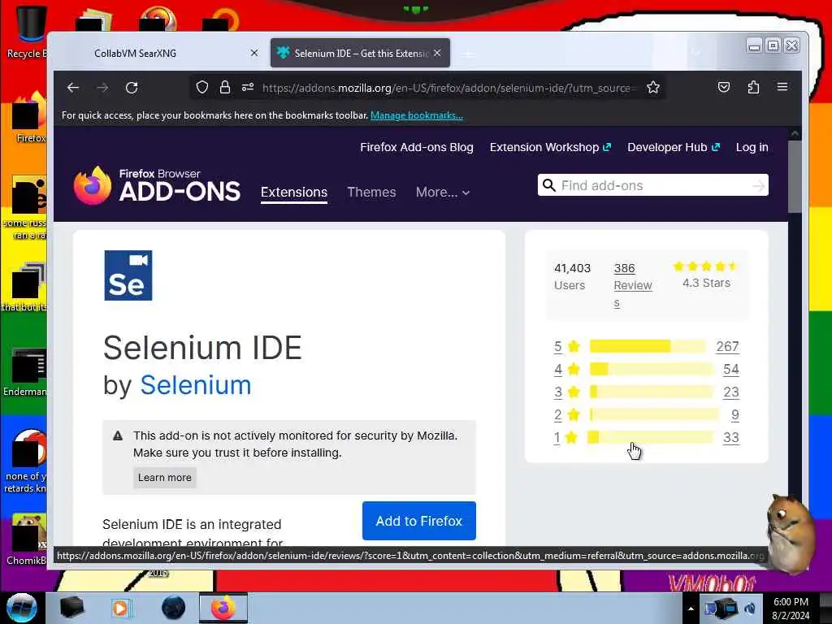Open the 3-star reviews count 23

731,392
